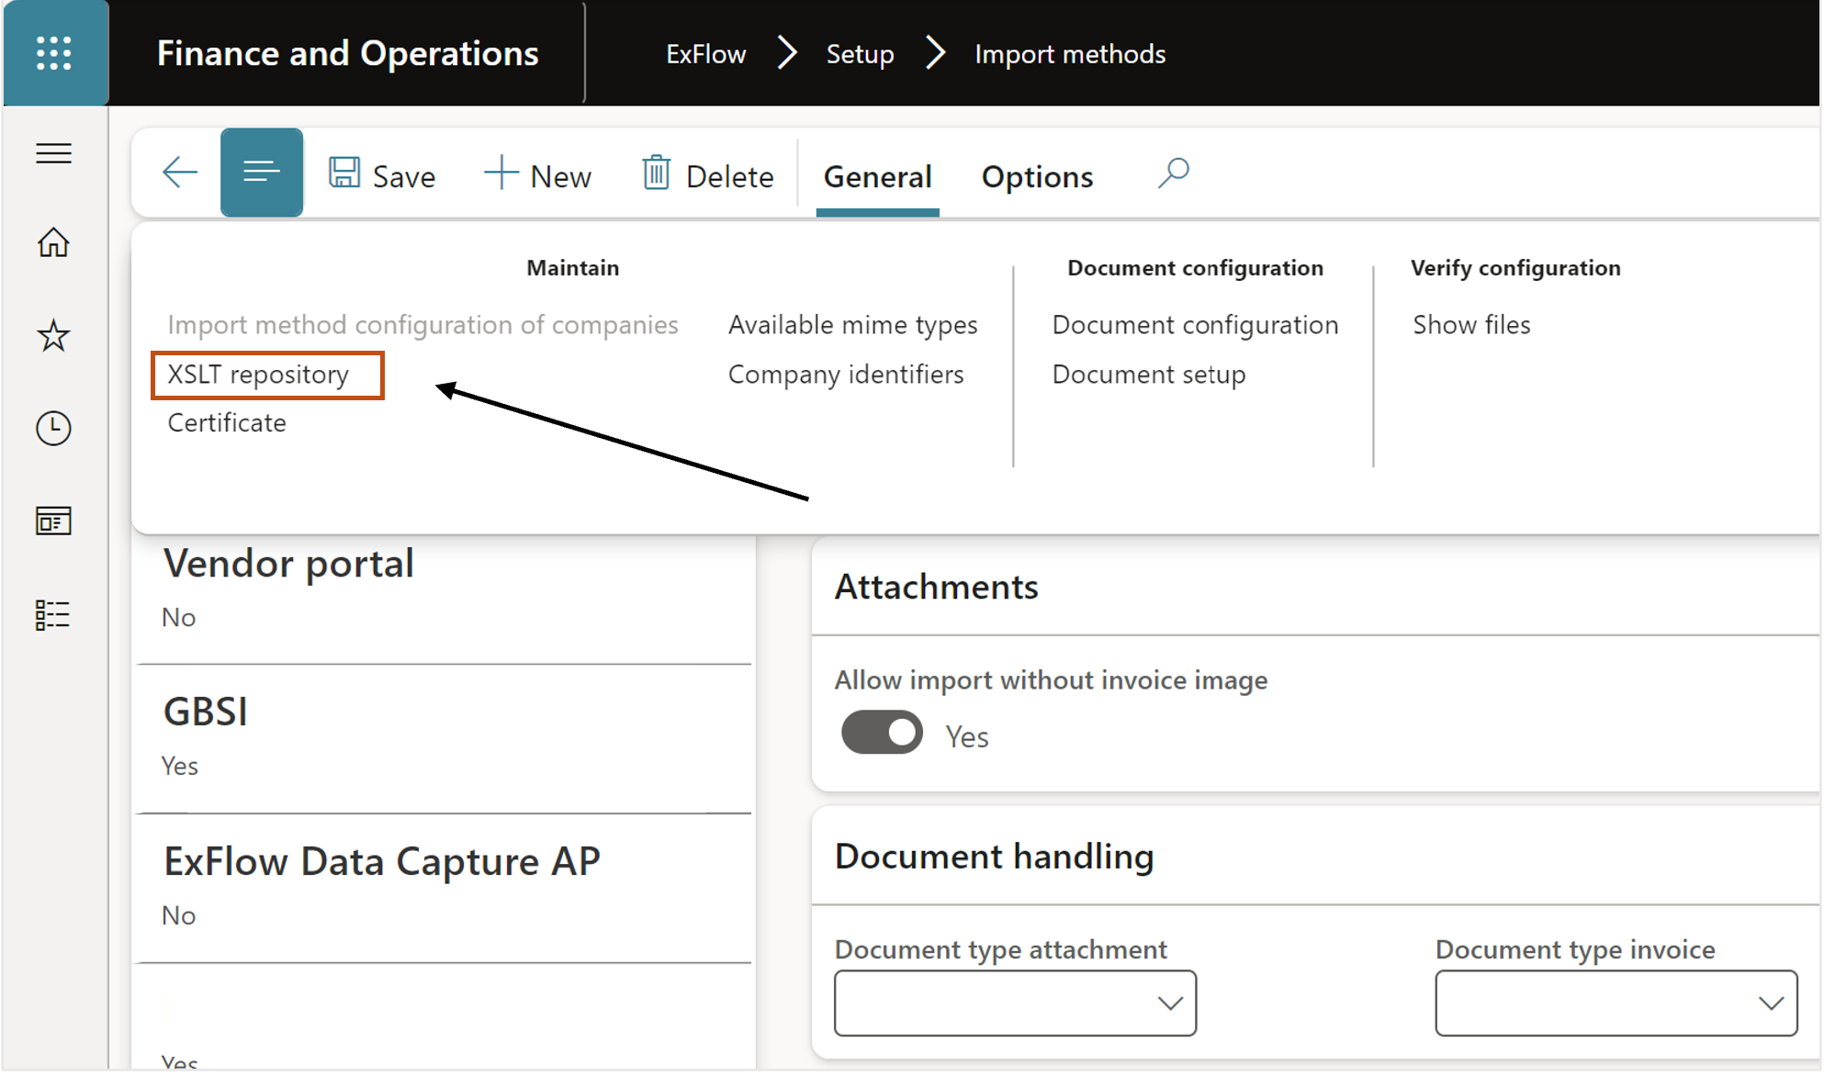Open Document setup
1824x1076 pixels.
pyautogui.click(x=1149, y=375)
